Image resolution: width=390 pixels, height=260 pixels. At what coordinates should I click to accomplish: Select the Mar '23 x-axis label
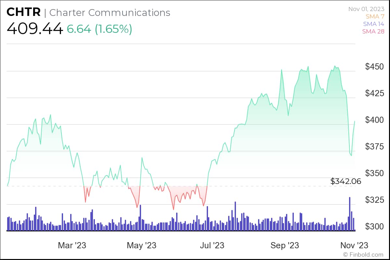(72, 245)
